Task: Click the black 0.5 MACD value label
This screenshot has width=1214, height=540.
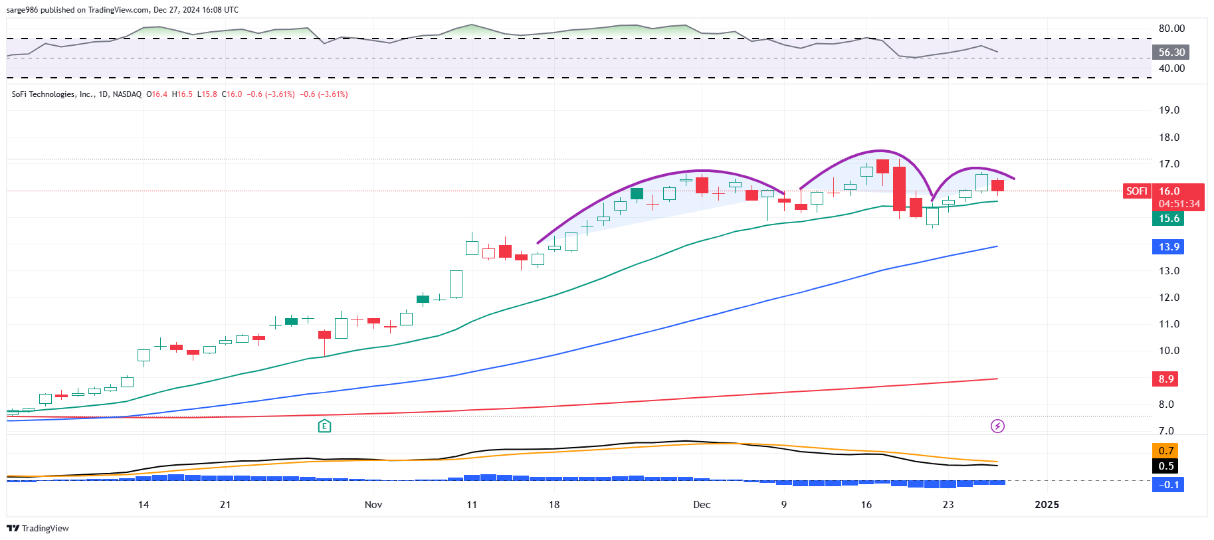Action: pyautogui.click(x=1165, y=466)
